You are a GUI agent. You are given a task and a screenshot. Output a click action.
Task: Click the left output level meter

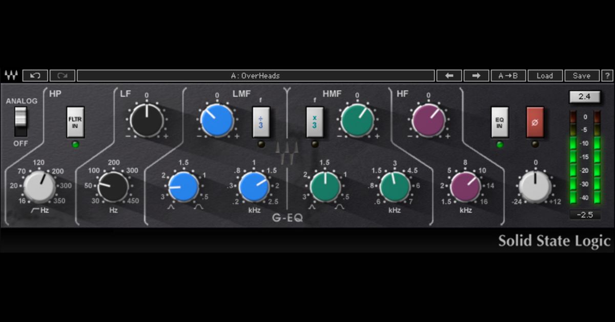(573, 157)
